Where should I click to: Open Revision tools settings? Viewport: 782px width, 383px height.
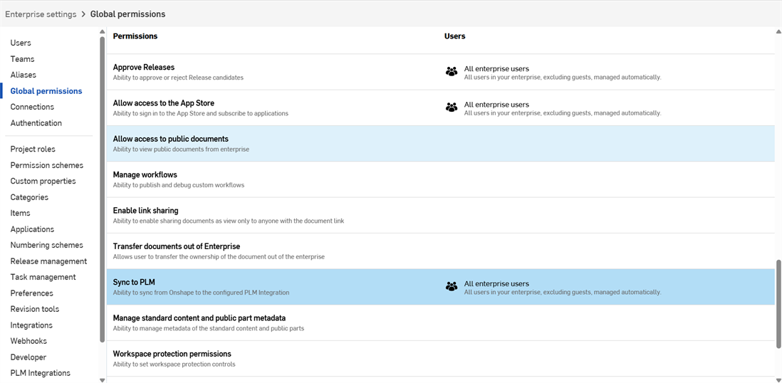(35, 309)
